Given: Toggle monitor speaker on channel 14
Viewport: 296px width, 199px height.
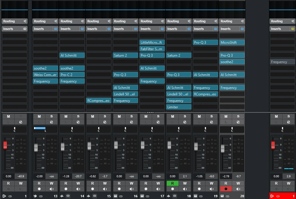Looking at the screenshot, I should coord(78,189).
